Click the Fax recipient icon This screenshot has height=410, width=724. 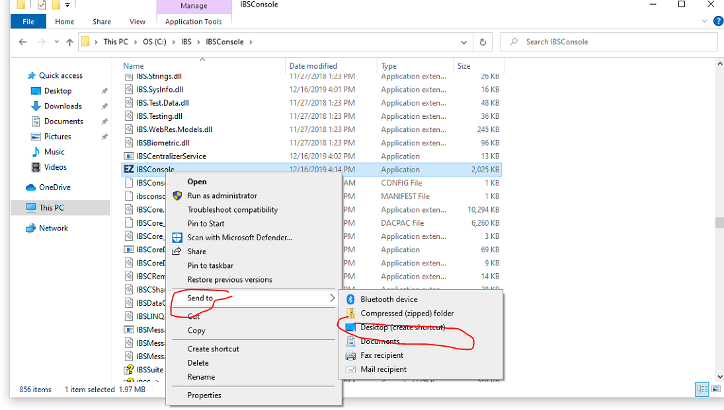[x=351, y=356]
